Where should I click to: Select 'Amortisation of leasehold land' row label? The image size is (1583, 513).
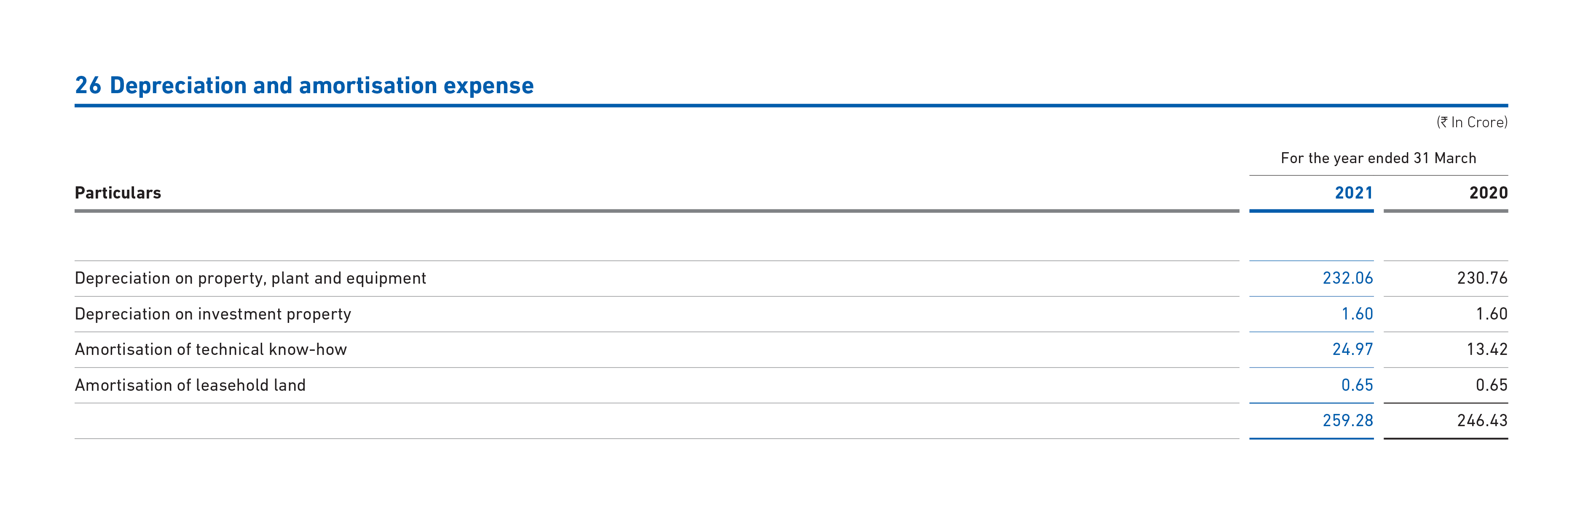190,385
